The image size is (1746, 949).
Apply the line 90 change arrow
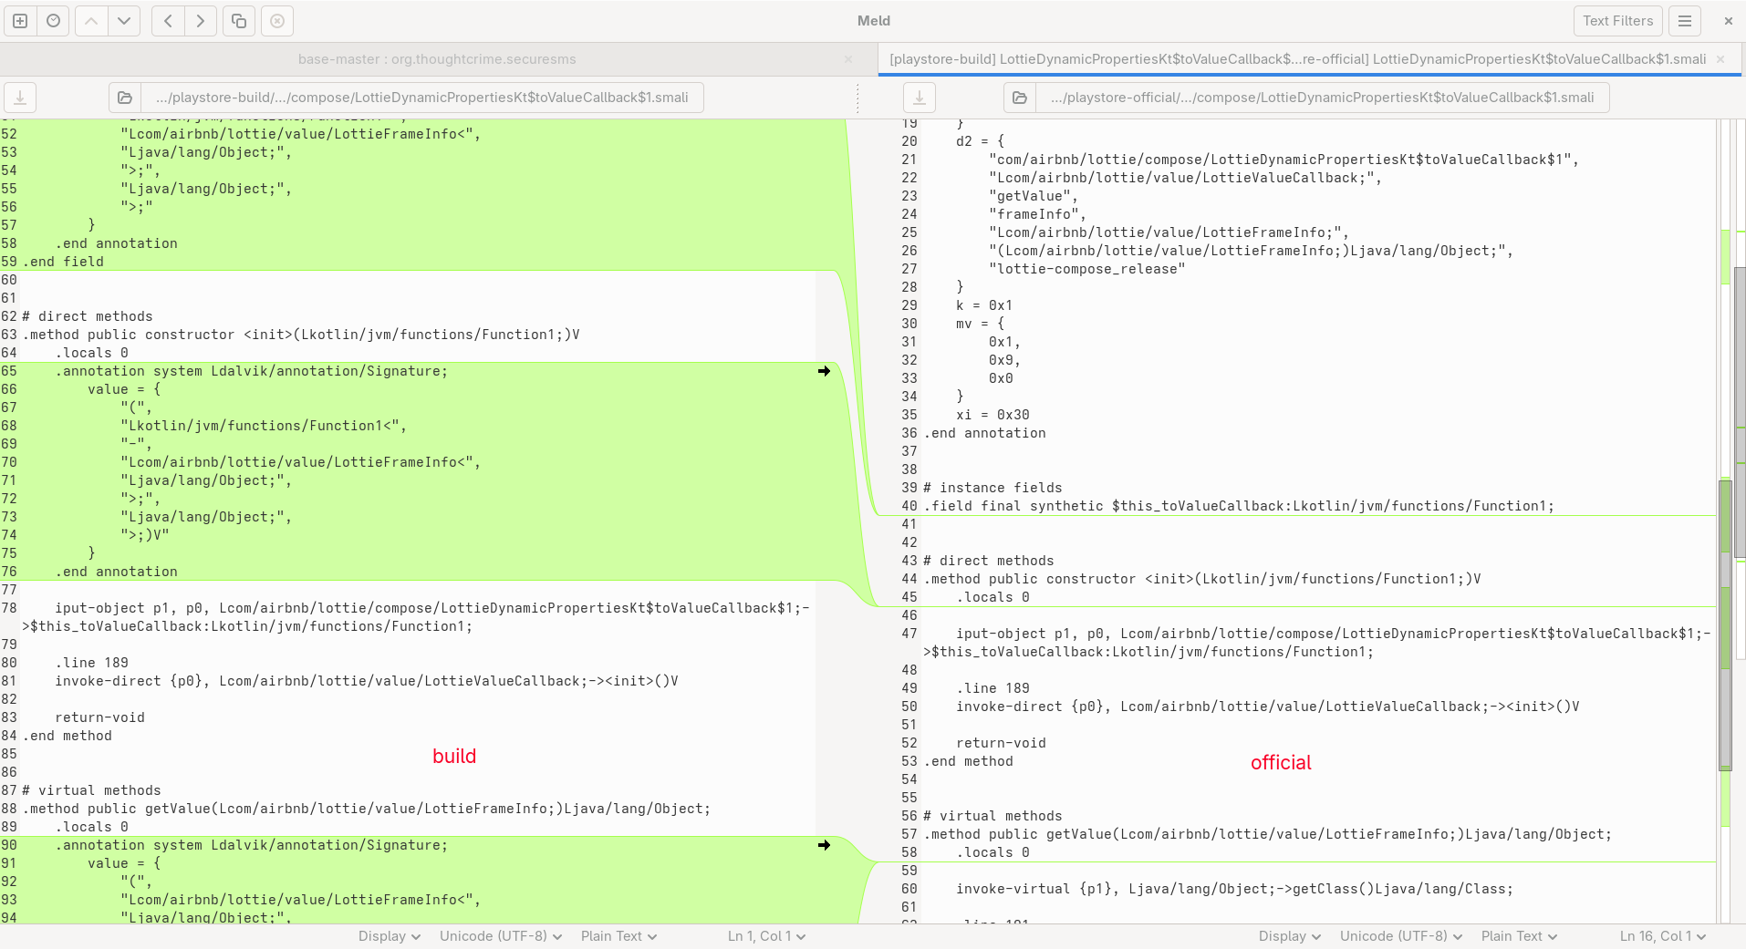[x=824, y=845]
